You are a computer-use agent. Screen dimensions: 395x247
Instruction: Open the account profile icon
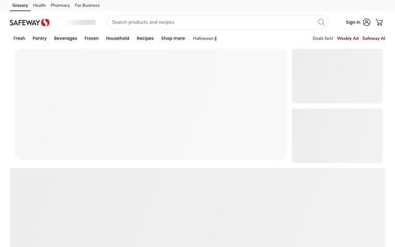(x=367, y=22)
